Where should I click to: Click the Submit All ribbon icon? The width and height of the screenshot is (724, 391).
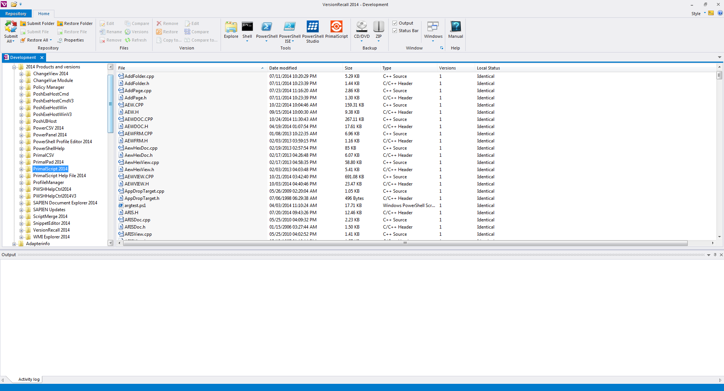(x=11, y=26)
